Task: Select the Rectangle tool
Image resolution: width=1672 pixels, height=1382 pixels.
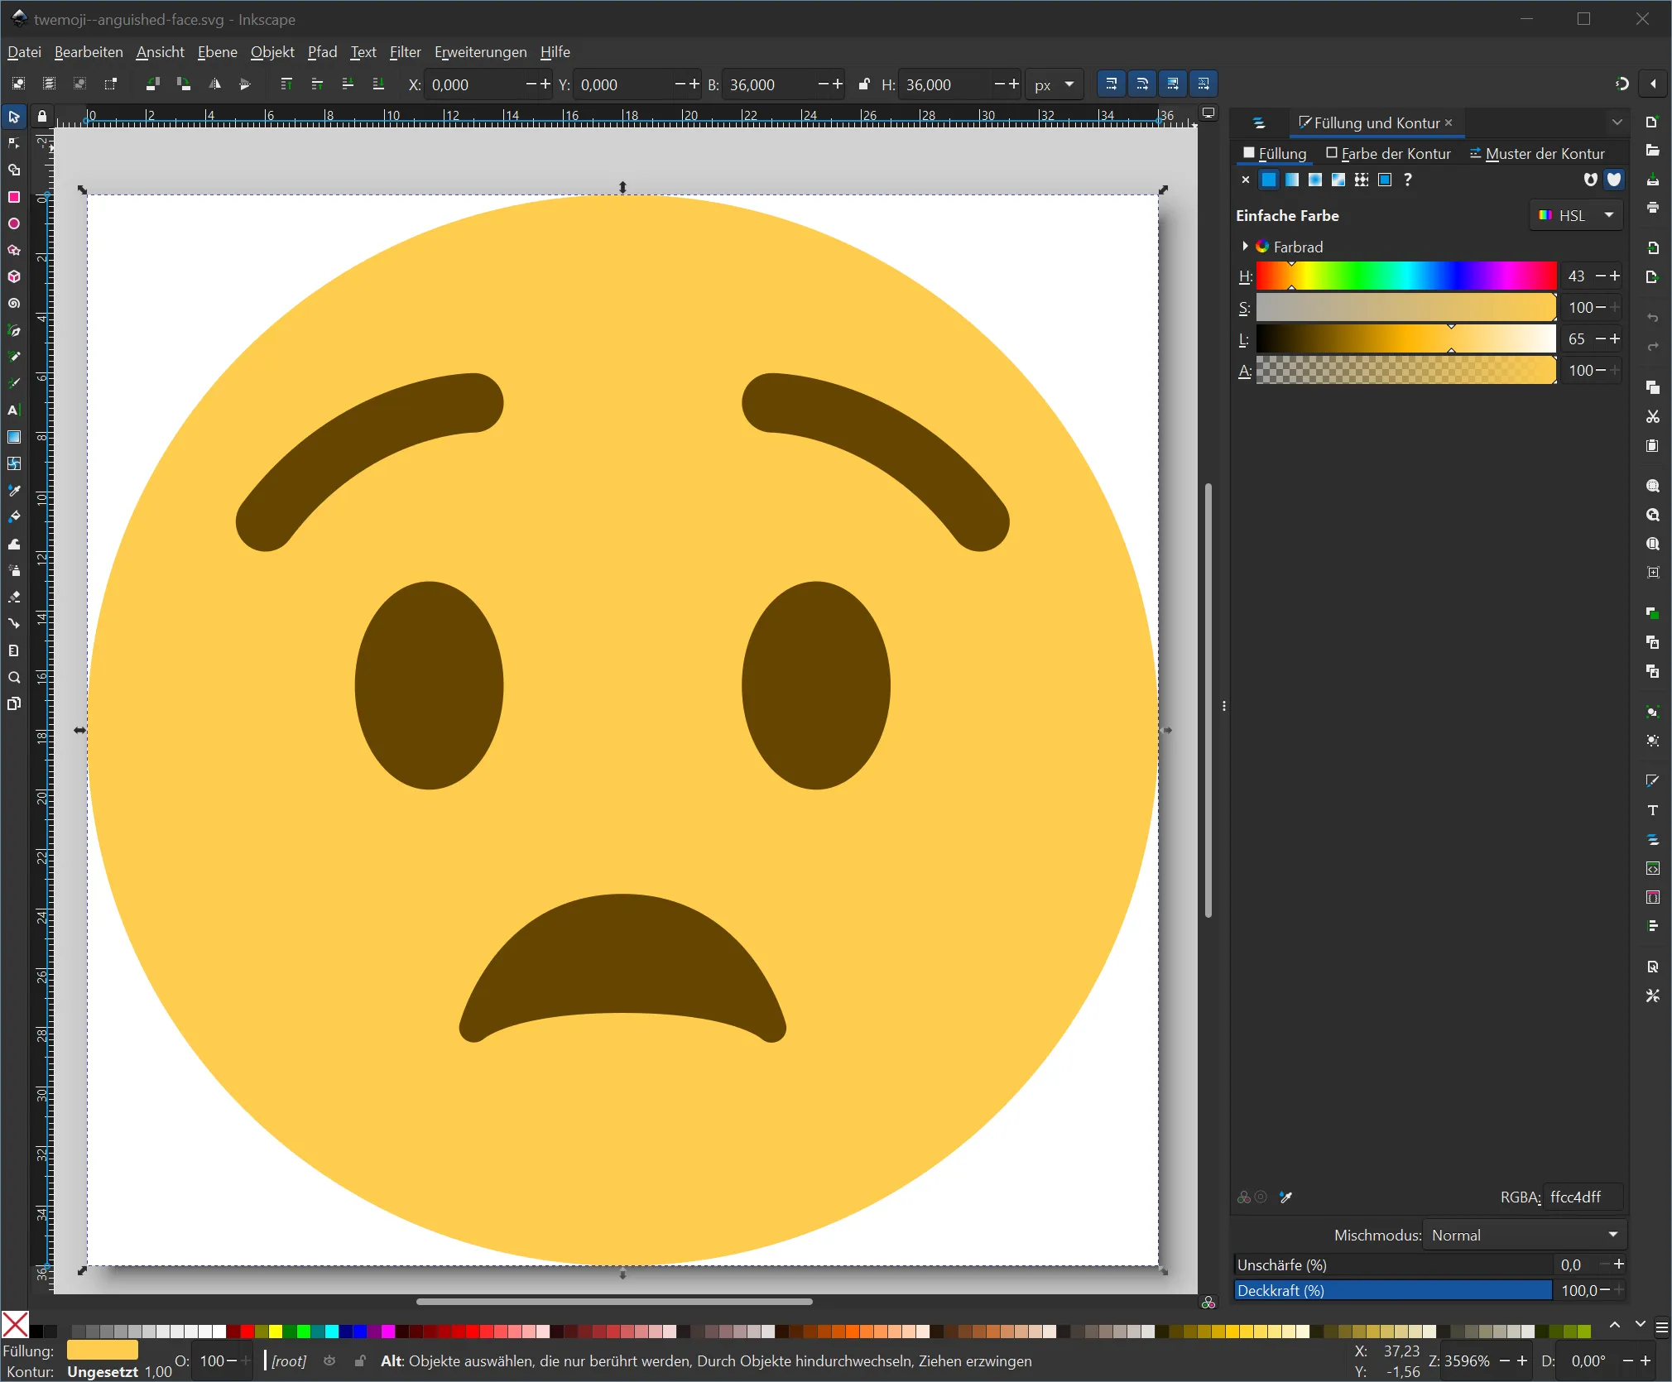Action: tap(14, 197)
